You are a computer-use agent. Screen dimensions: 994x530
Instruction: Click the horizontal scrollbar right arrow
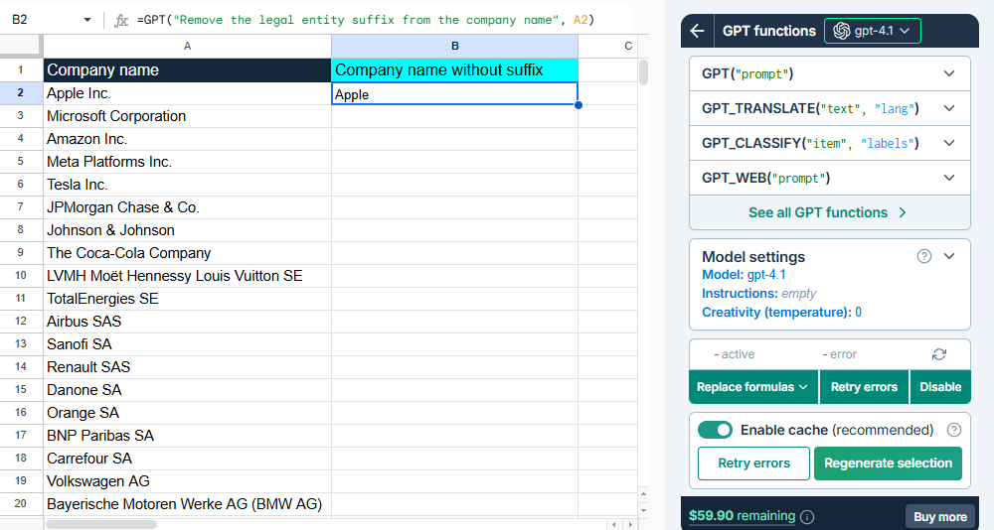tap(629, 523)
